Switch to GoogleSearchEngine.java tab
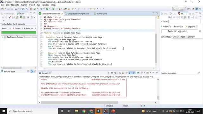 pos(77,13)
